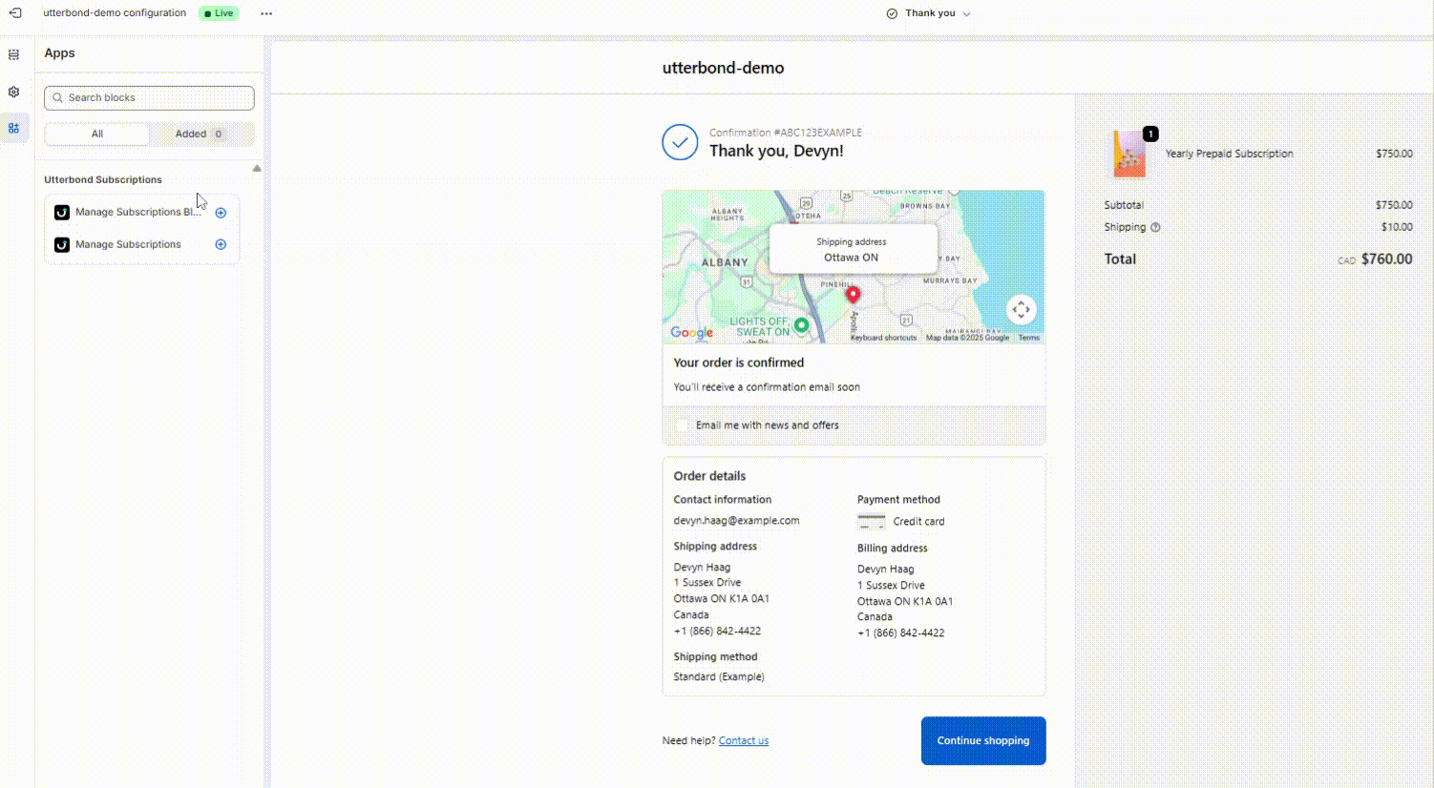
Task: Click the map recenter location icon
Action: 1021,309
